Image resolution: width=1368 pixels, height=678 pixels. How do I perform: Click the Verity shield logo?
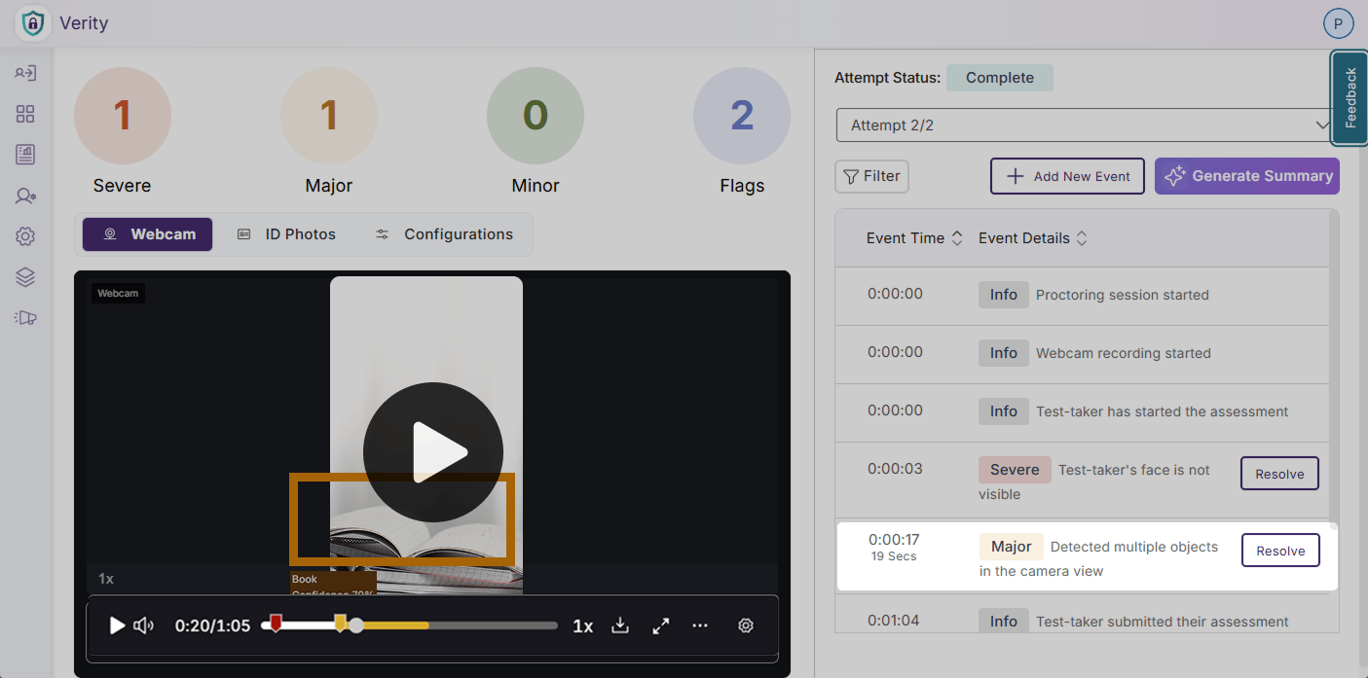[x=33, y=23]
